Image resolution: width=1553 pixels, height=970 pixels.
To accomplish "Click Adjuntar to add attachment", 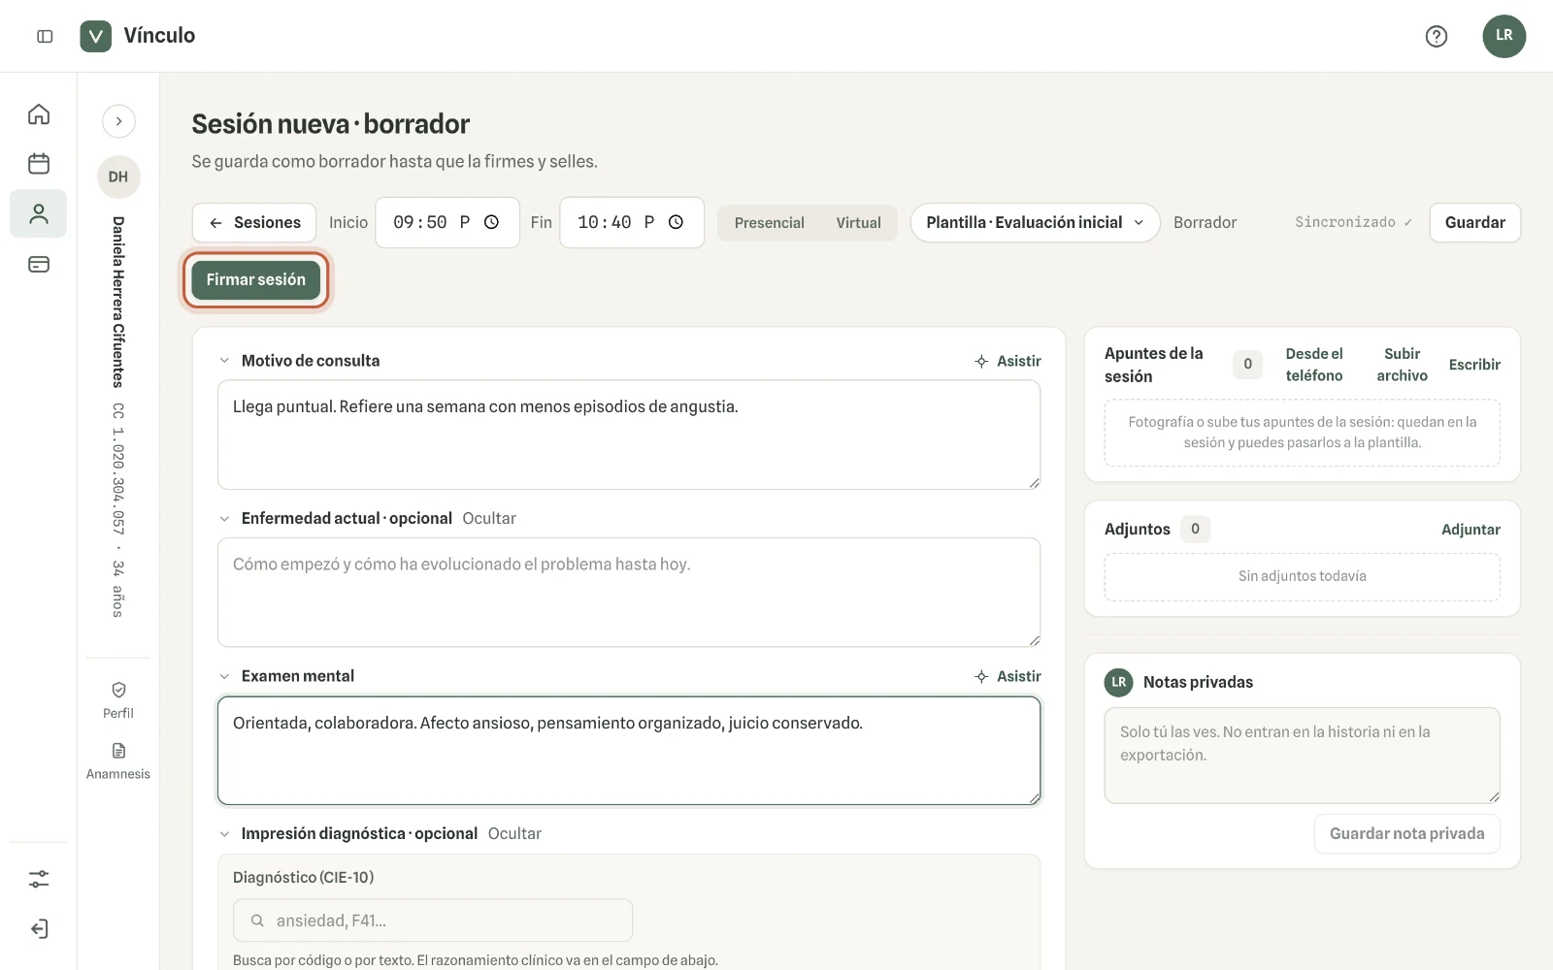I will pyautogui.click(x=1470, y=530).
